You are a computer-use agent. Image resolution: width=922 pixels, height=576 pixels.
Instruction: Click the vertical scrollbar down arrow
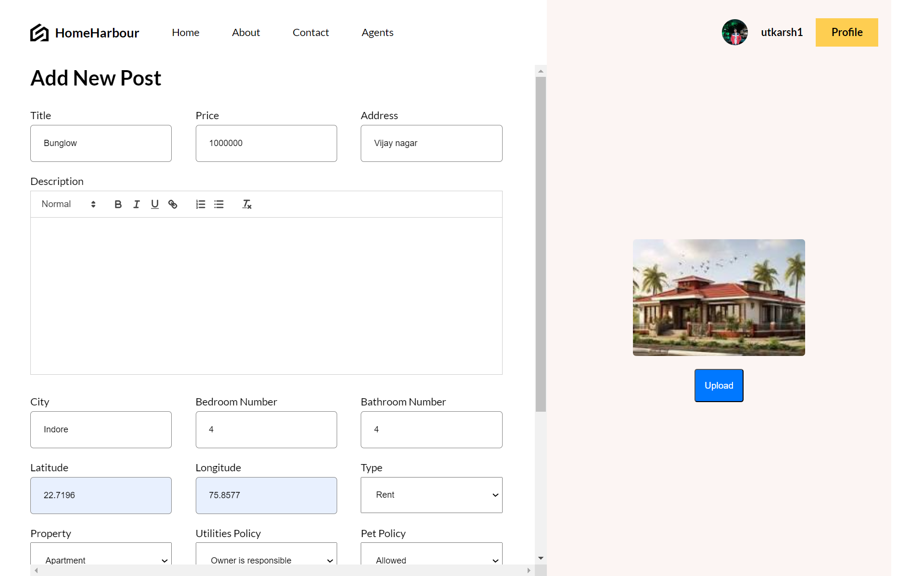(541, 558)
